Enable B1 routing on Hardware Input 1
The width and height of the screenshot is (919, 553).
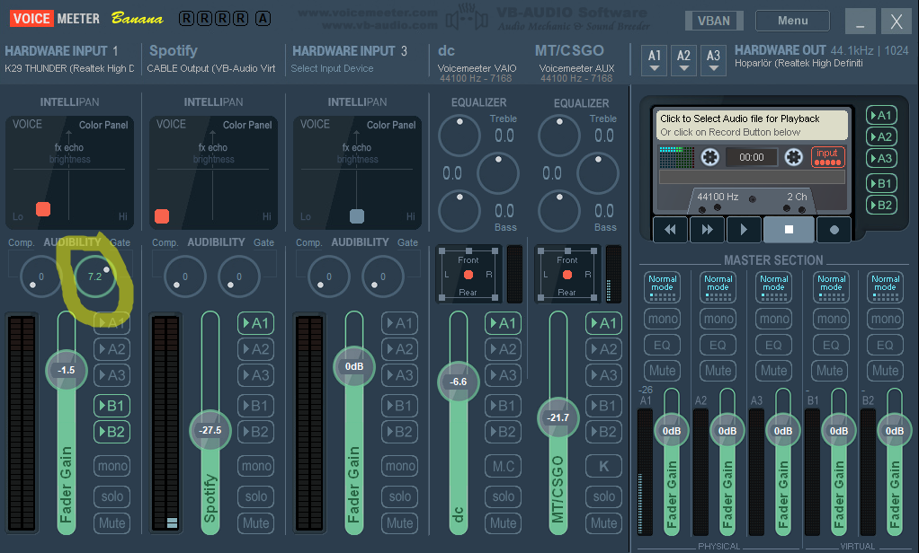coord(112,406)
